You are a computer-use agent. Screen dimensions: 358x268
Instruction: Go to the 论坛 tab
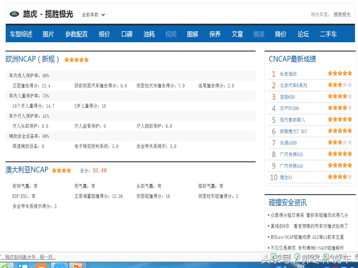click(x=303, y=33)
